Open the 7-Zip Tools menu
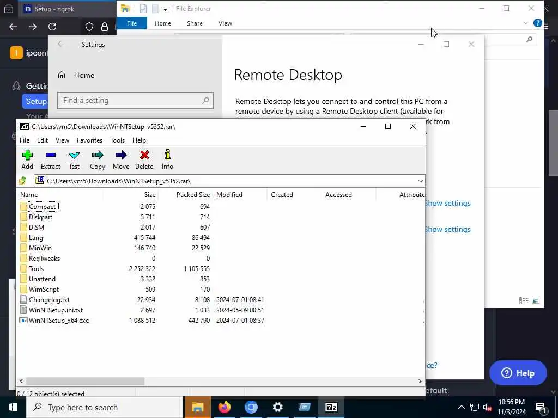558x418 pixels. tap(118, 140)
